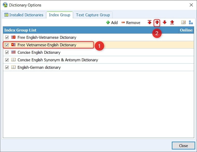Select the Free English-Vietnamese Dictionary row
The image size is (197, 152).
point(98,37)
